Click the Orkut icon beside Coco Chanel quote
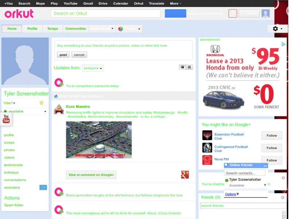Image resolution: width=292 pixels, height=219 pixels. (x=59, y=210)
